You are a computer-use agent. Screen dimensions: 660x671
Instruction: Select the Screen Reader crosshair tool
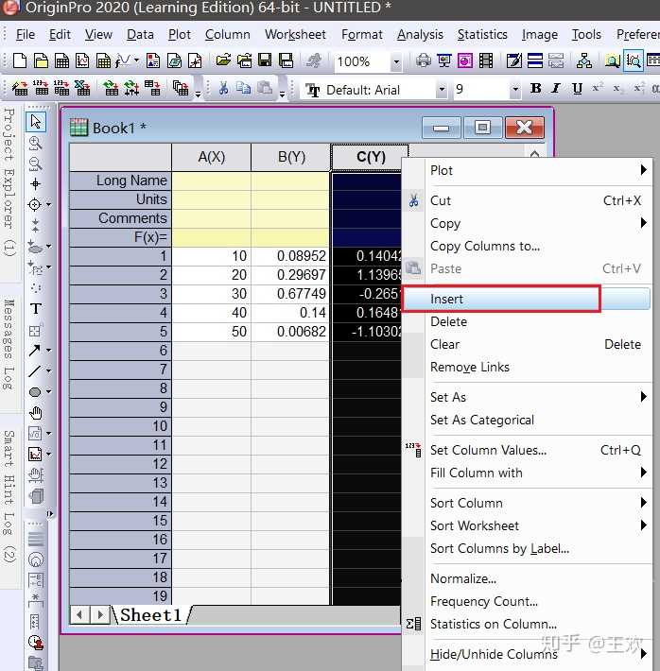(35, 184)
